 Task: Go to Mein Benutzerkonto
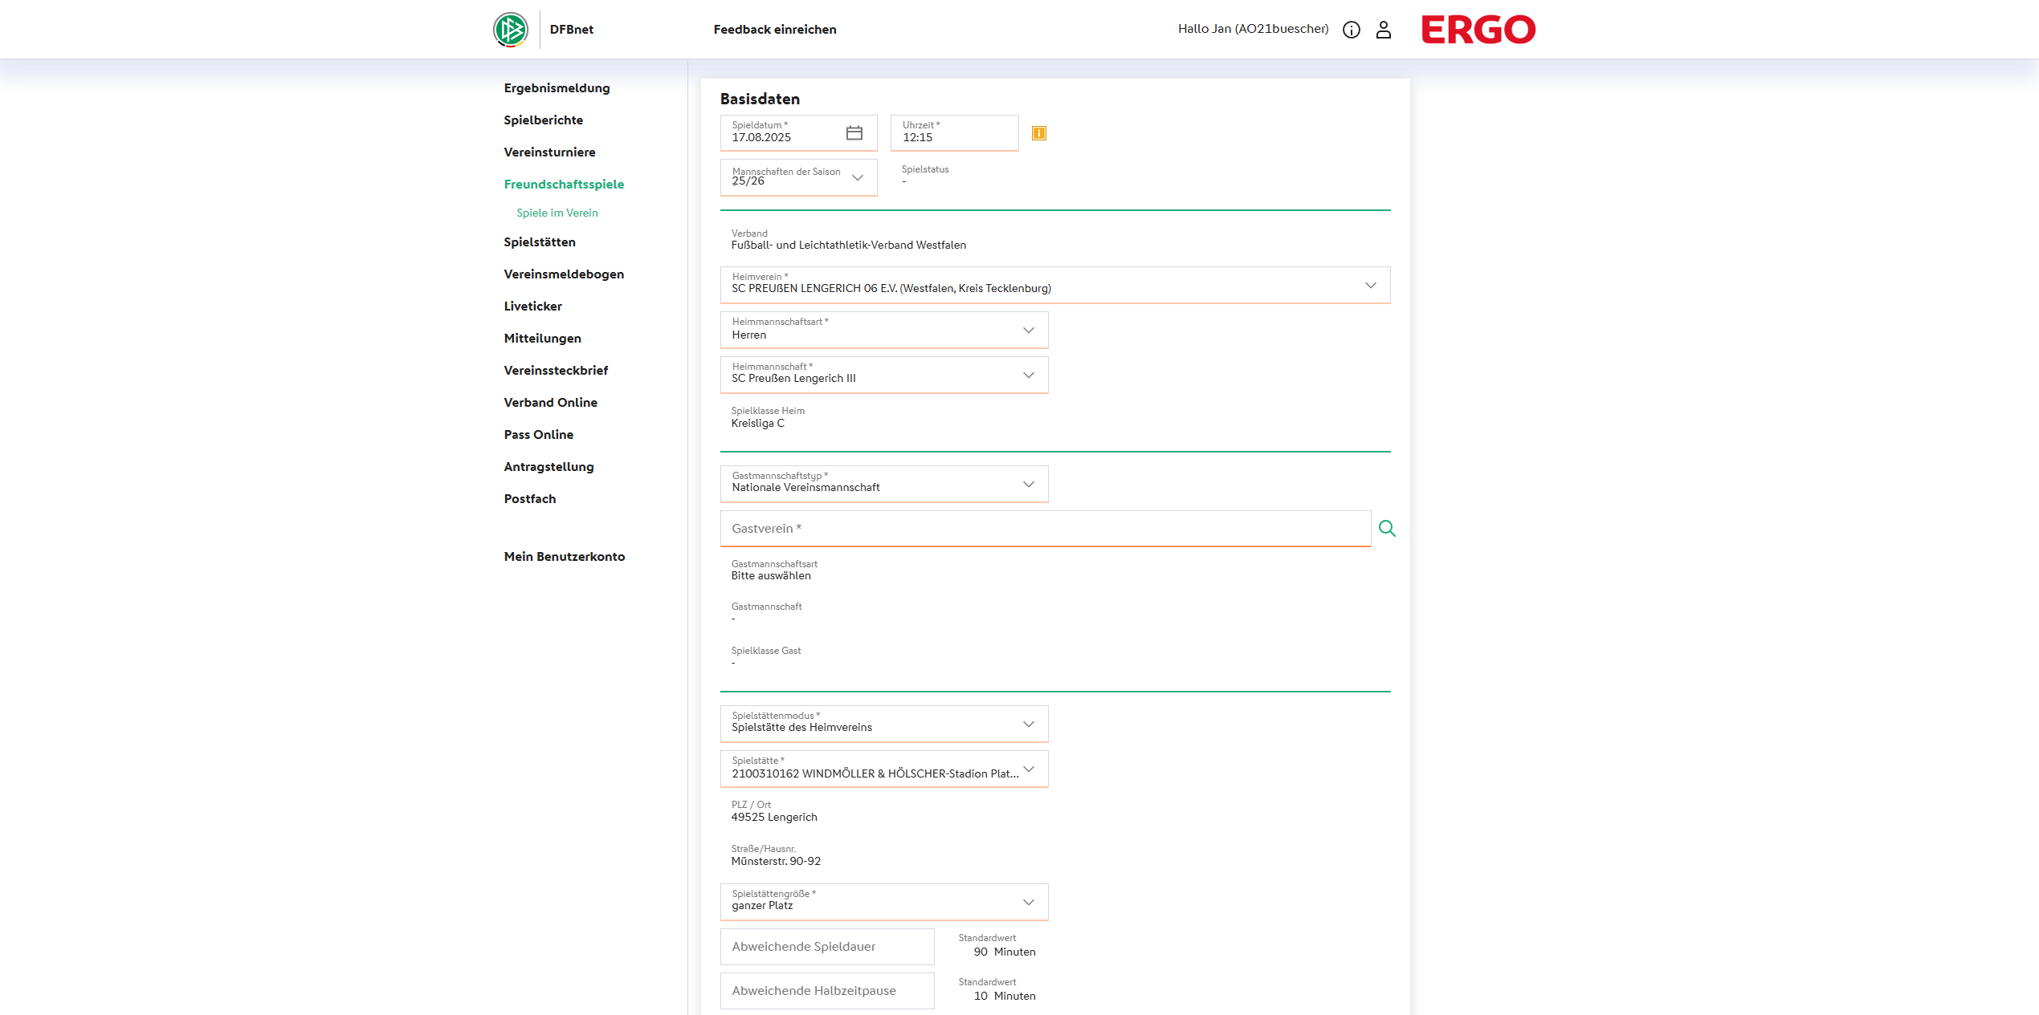pyautogui.click(x=564, y=557)
